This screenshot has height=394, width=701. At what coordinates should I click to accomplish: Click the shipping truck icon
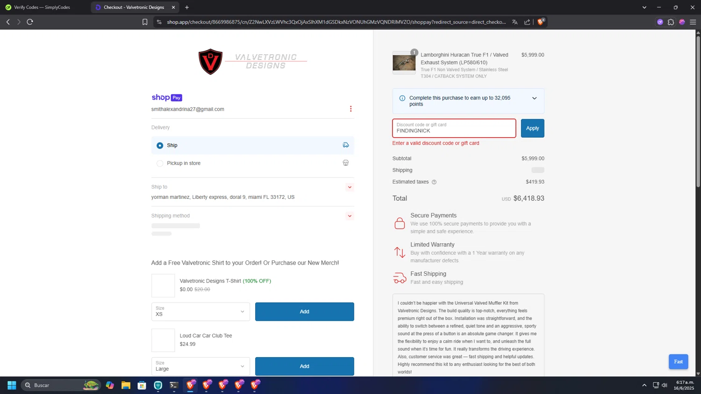click(346, 145)
